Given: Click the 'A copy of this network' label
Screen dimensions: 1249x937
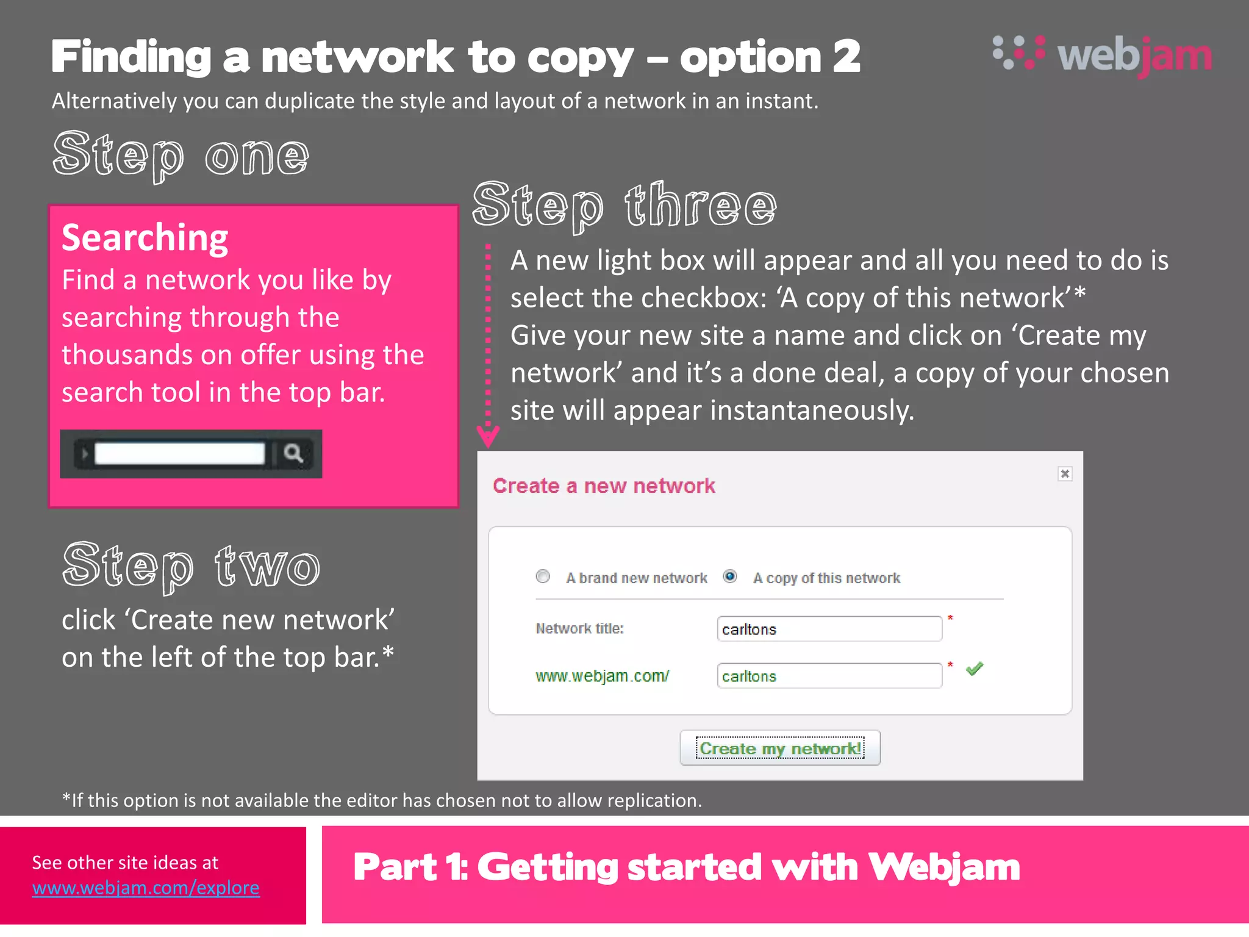Looking at the screenshot, I should pos(826,578).
